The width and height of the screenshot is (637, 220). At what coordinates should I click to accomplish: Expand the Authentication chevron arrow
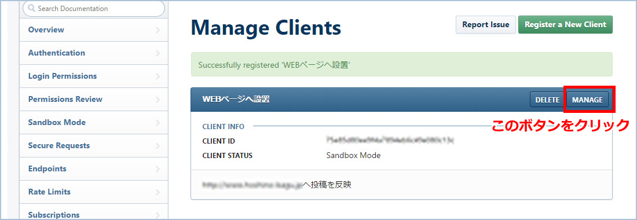158,53
